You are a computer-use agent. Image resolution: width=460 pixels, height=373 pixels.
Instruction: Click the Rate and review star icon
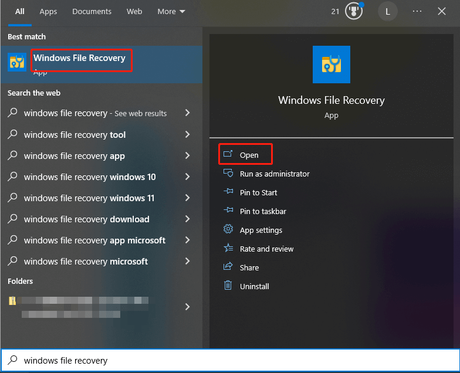click(228, 247)
